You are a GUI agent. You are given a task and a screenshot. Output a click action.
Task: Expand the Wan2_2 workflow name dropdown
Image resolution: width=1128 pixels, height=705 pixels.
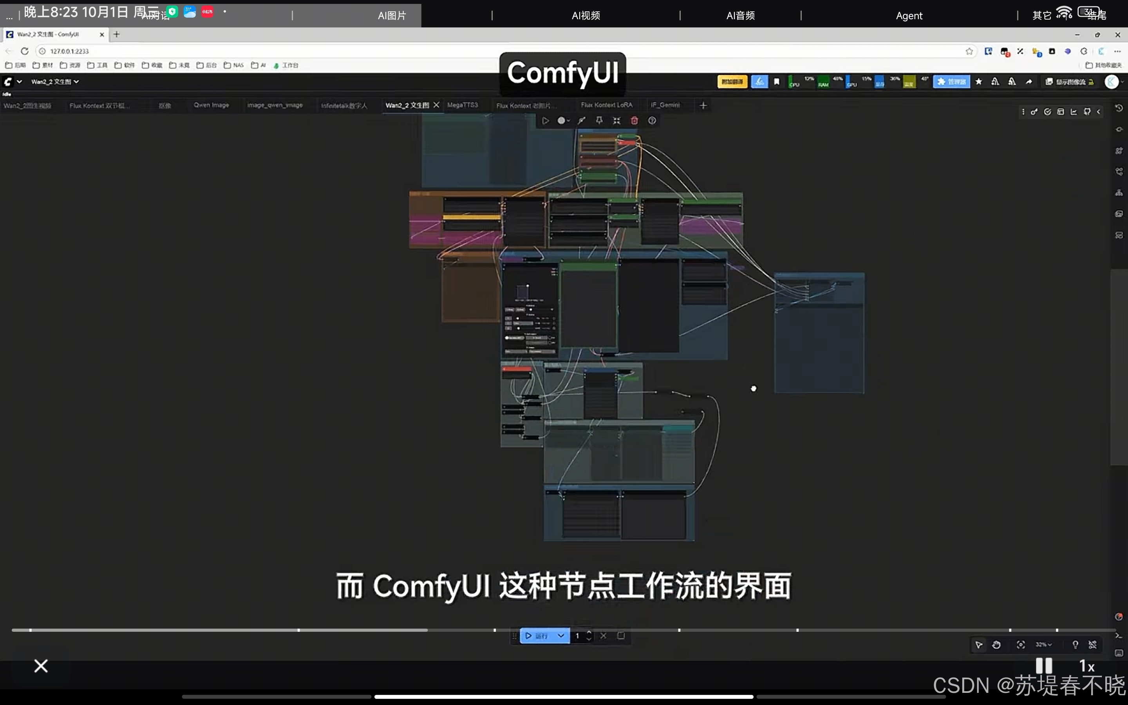[77, 81]
